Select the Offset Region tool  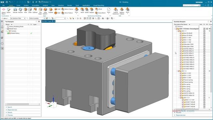pyautogui.click(x=99, y=9)
